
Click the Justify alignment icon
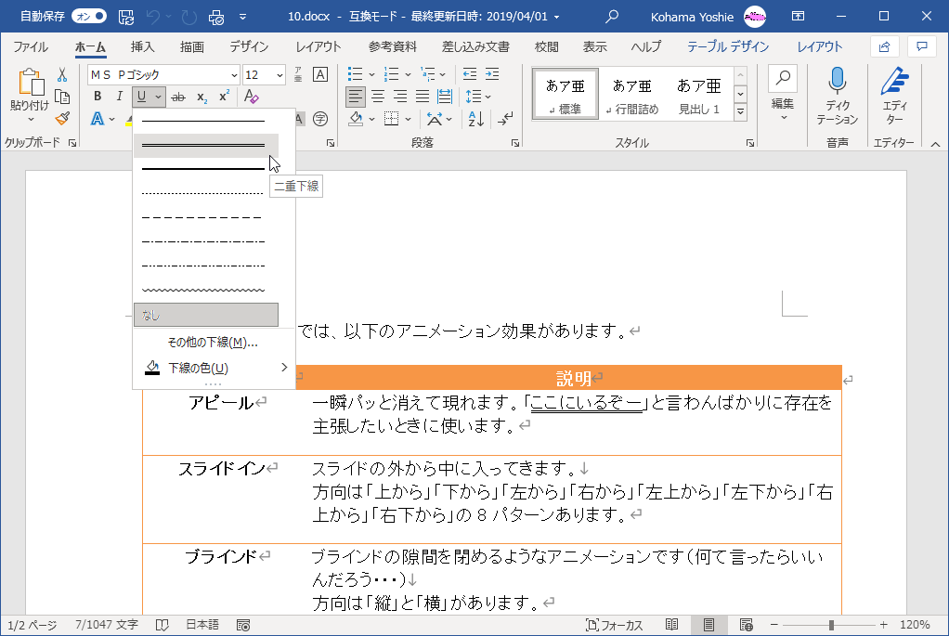(x=422, y=97)
